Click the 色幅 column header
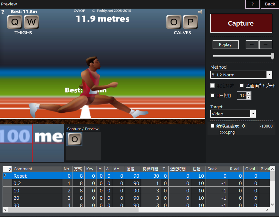The image size is (279, 217). click(198, 169)
